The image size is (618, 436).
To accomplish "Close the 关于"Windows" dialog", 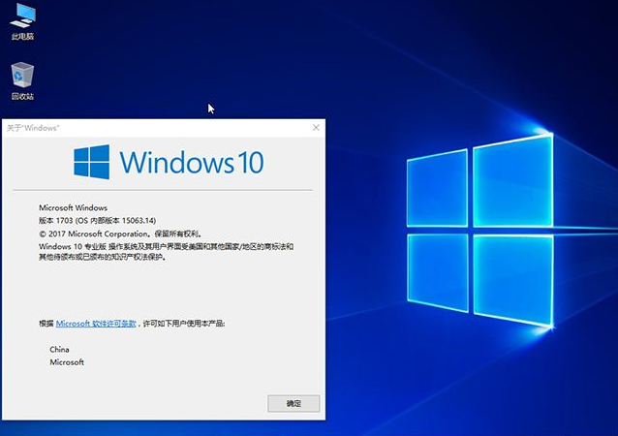I will tap(316, 127).
